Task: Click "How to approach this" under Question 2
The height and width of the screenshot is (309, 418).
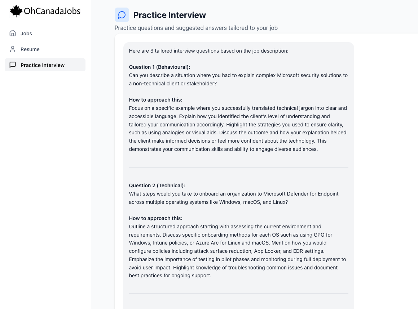Action: (156, 218)
